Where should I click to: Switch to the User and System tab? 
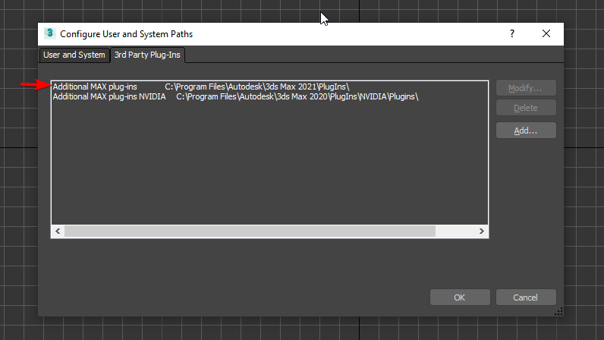click(74, 55)
